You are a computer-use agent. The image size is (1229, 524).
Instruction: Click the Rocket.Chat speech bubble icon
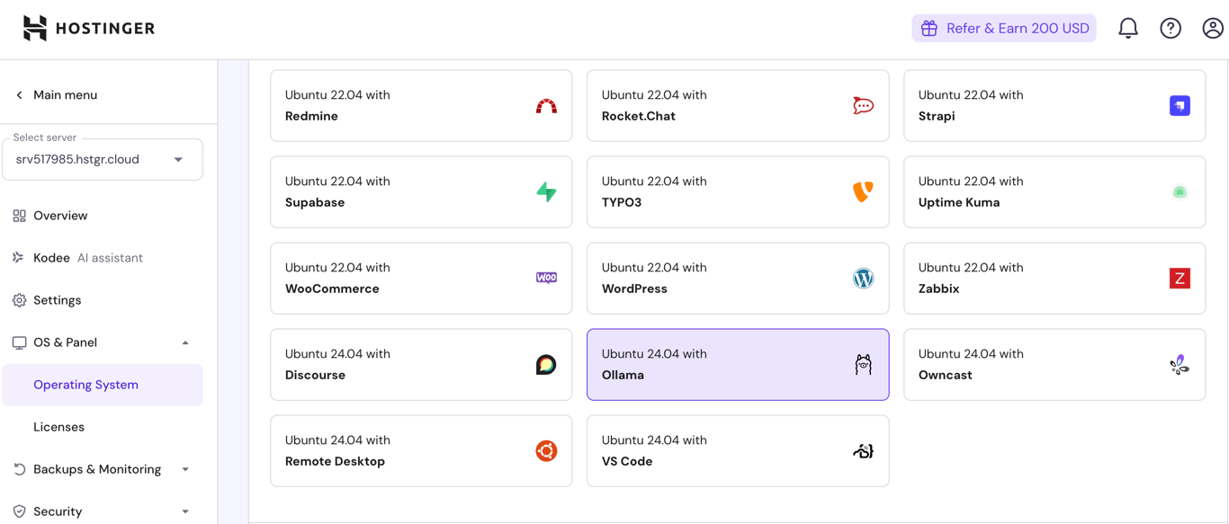pos(863,105)
